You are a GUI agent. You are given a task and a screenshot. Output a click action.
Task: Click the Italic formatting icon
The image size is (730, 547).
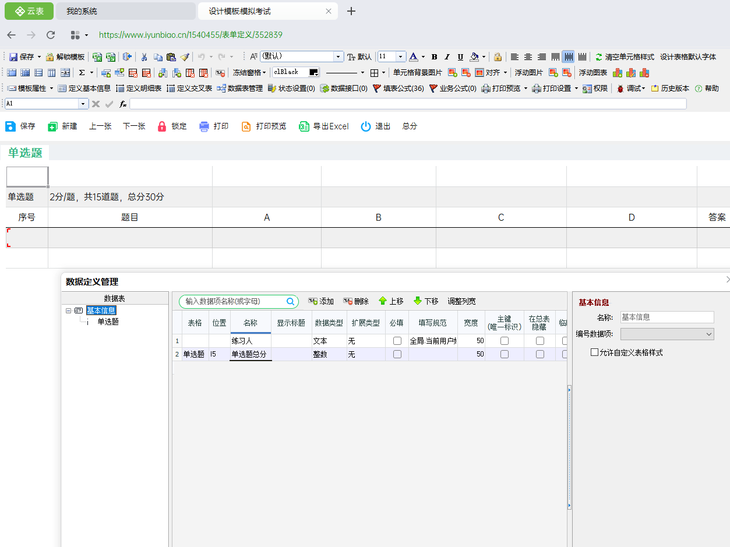point(447,57)
